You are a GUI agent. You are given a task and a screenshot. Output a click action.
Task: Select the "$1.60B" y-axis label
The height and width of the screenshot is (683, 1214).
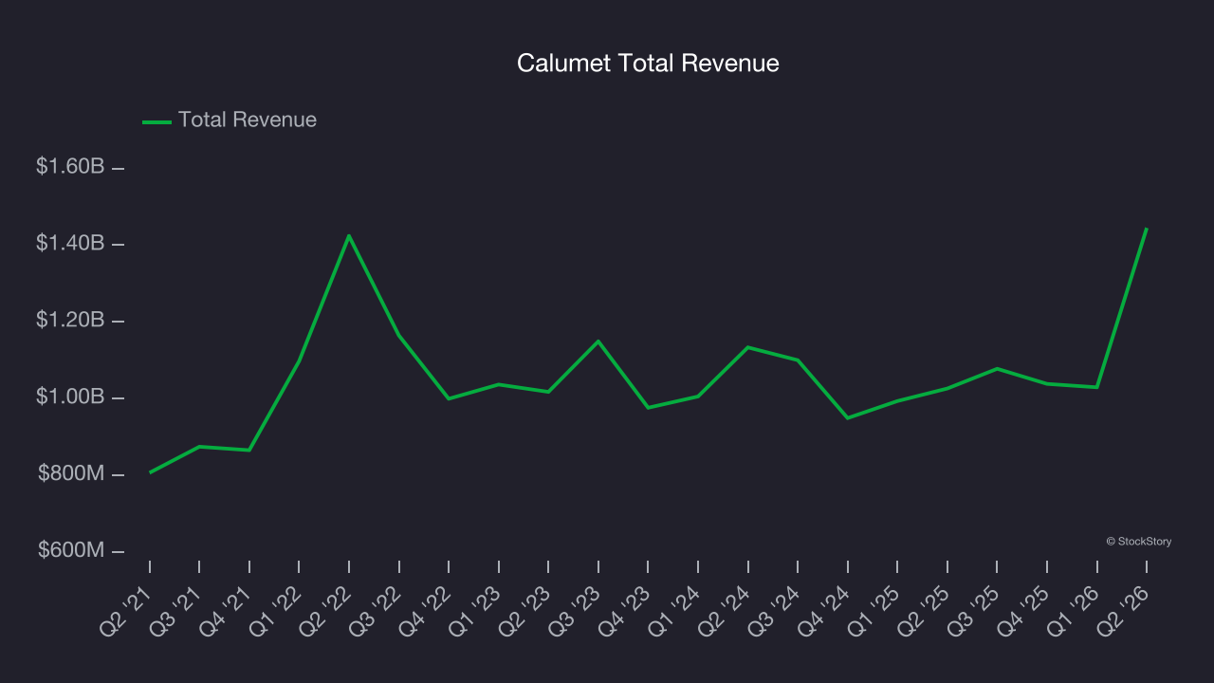70,167
